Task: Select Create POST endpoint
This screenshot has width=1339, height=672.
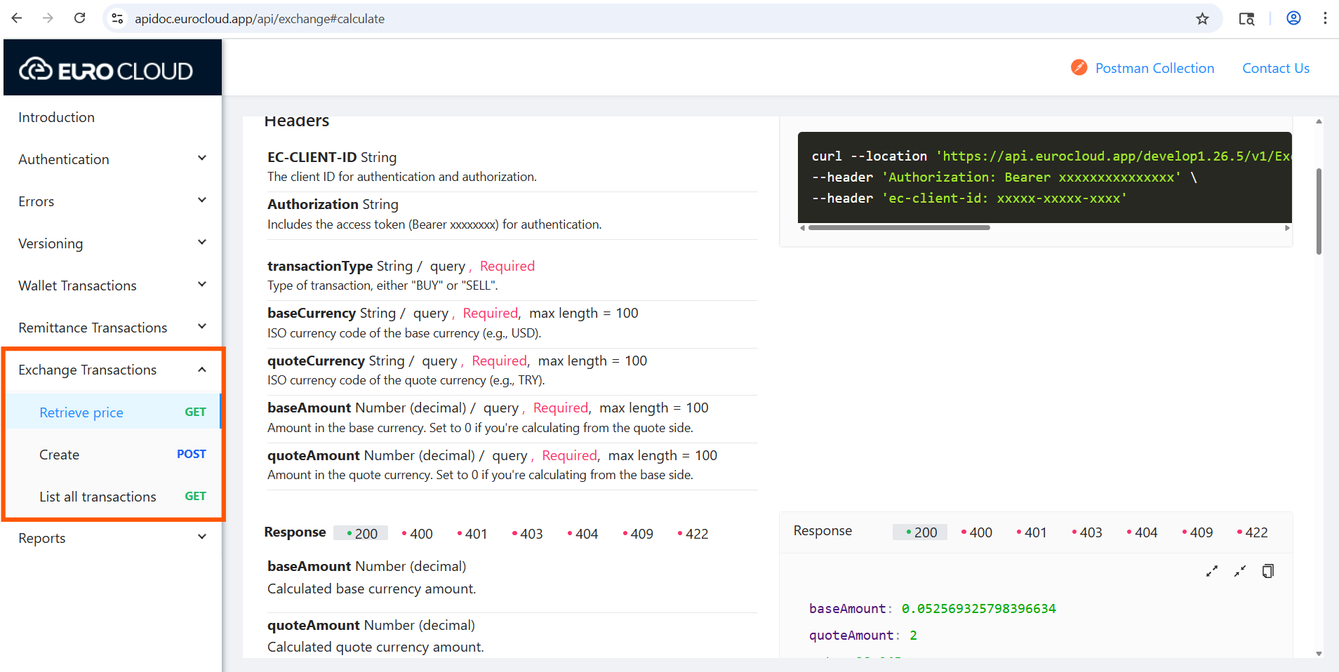Action: [113, 455]
